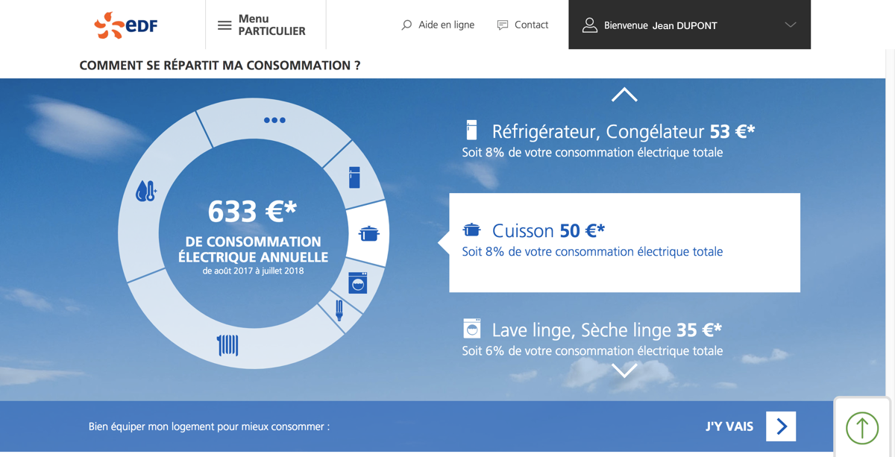Click the lightbulb lighting icon on the chart

(x=340, y=309)
